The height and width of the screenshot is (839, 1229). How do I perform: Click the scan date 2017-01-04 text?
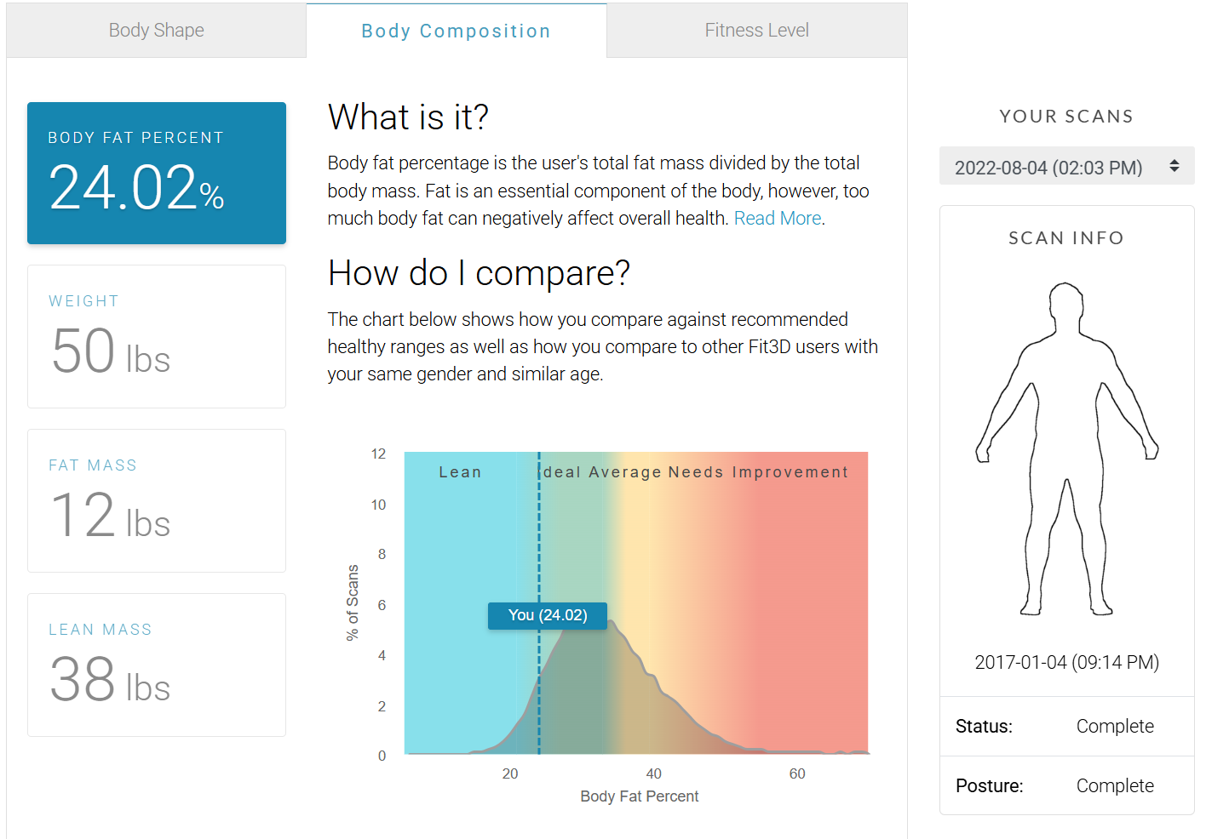1066,662
